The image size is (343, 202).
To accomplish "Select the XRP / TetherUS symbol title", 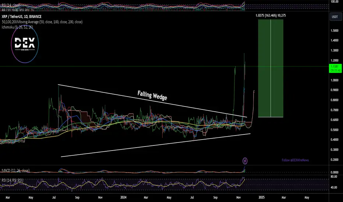I will pos(21,17).
